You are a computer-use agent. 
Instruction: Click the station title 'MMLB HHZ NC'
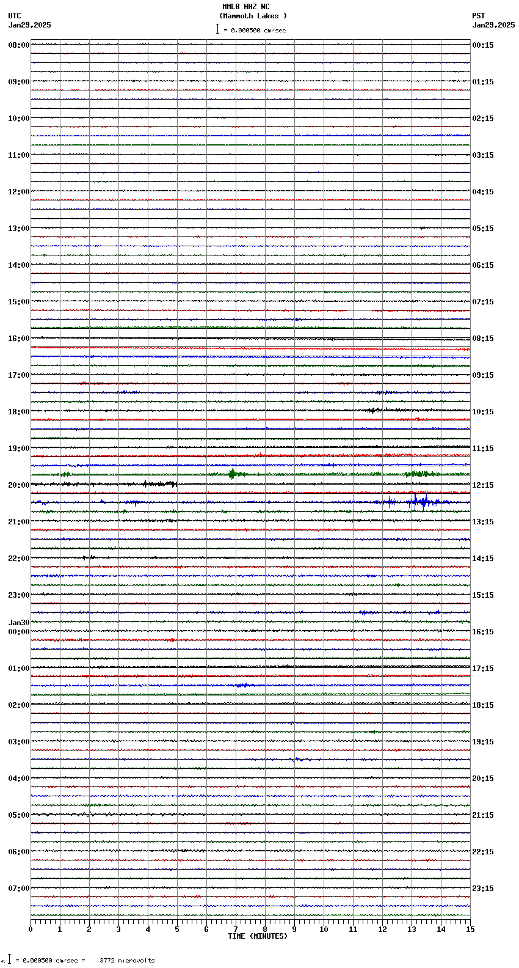[x=245, y=7]
